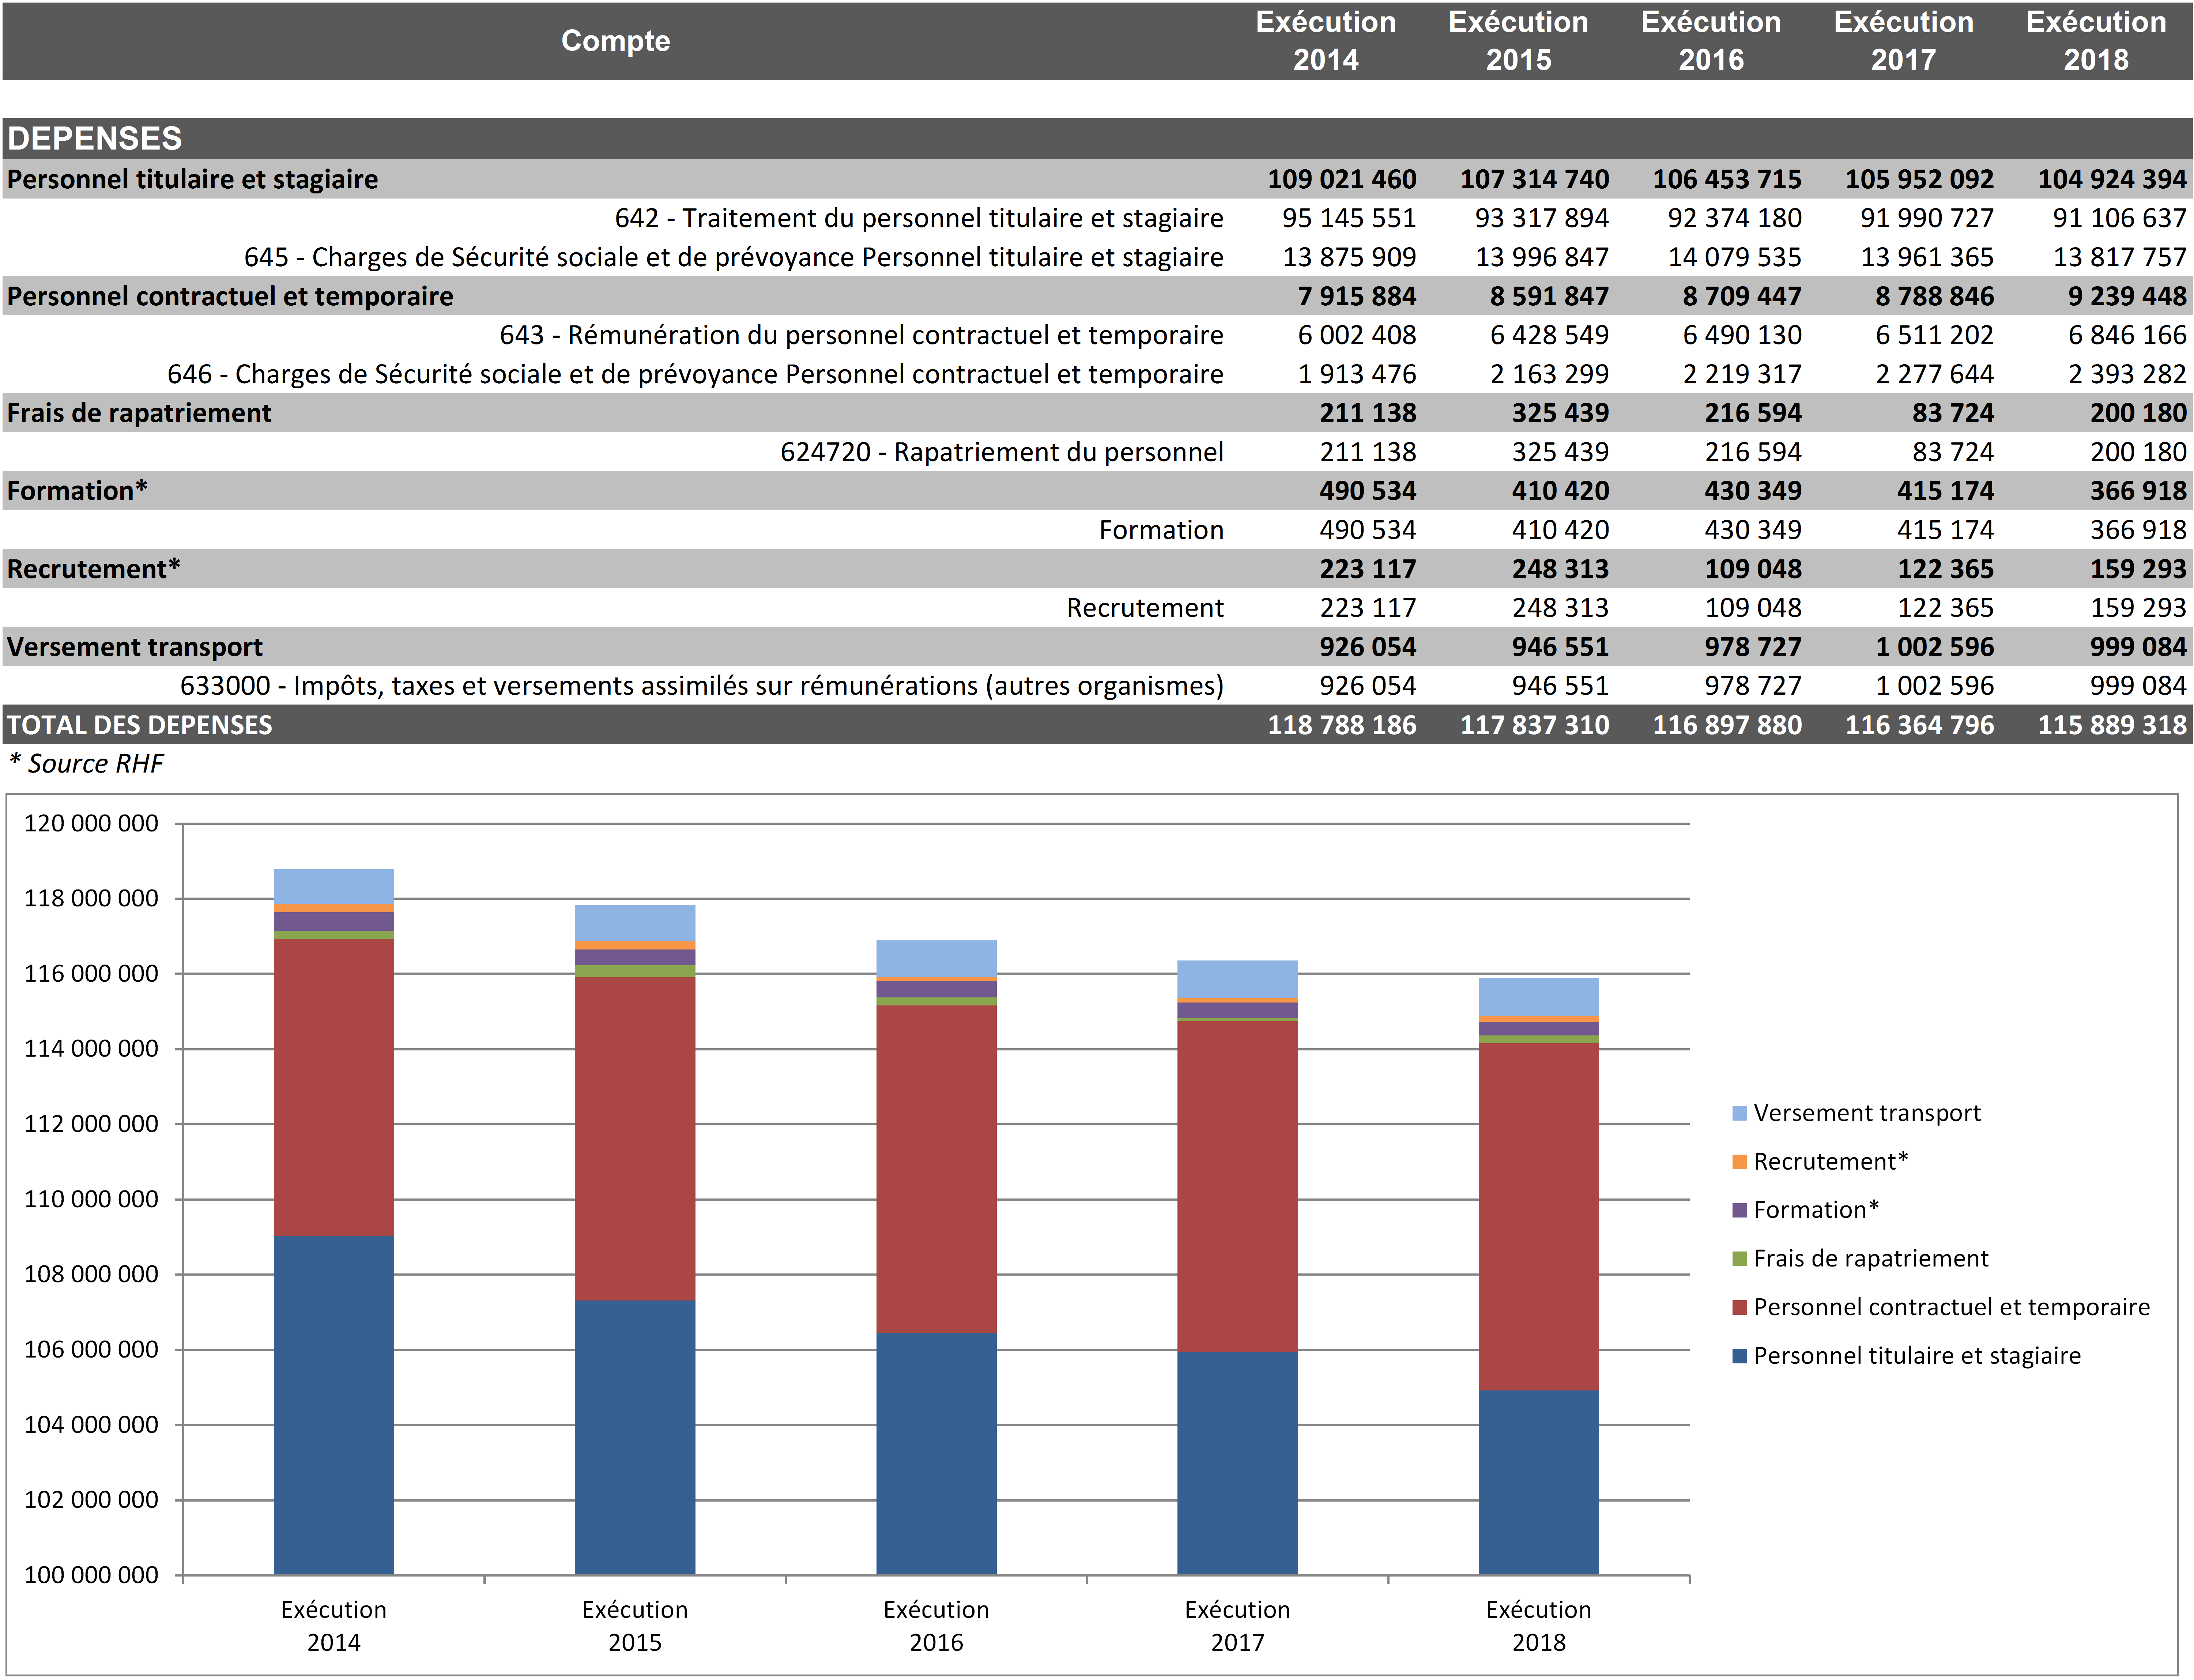
Task: Click Personnel titulaire et stagiaire legend swatch
Action: (1739, 1356)
